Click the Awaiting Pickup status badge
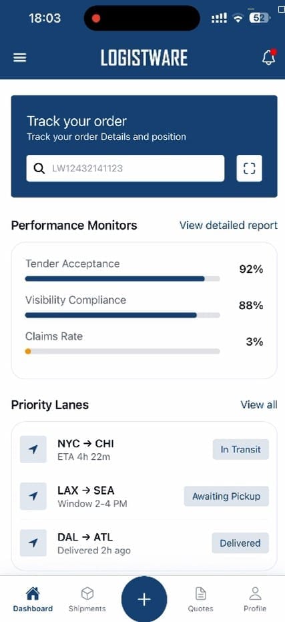The image size is (285, 622). click(226, 497)
